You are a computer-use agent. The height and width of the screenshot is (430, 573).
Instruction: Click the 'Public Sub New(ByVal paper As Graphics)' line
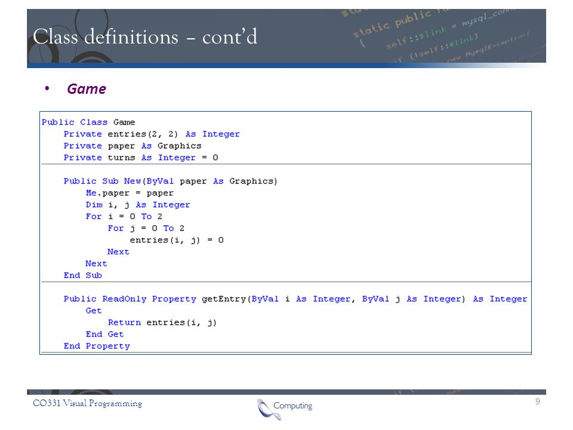171,182
